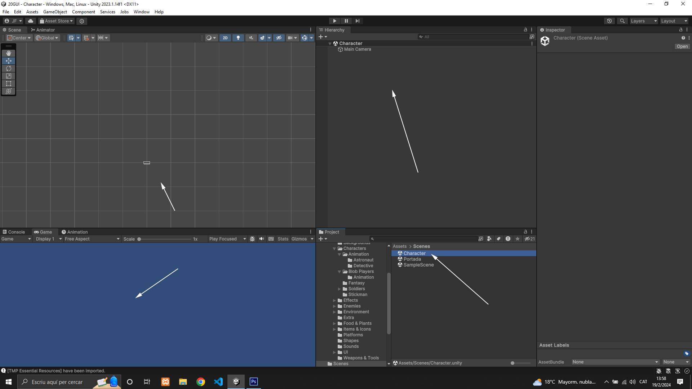Select Main Camera in Hierarchy
Viewport: 692px width, 389px height.
357,49
